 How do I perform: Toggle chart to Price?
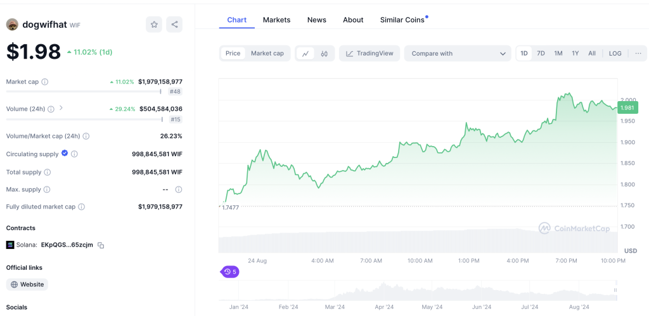(x=233, y=53)
